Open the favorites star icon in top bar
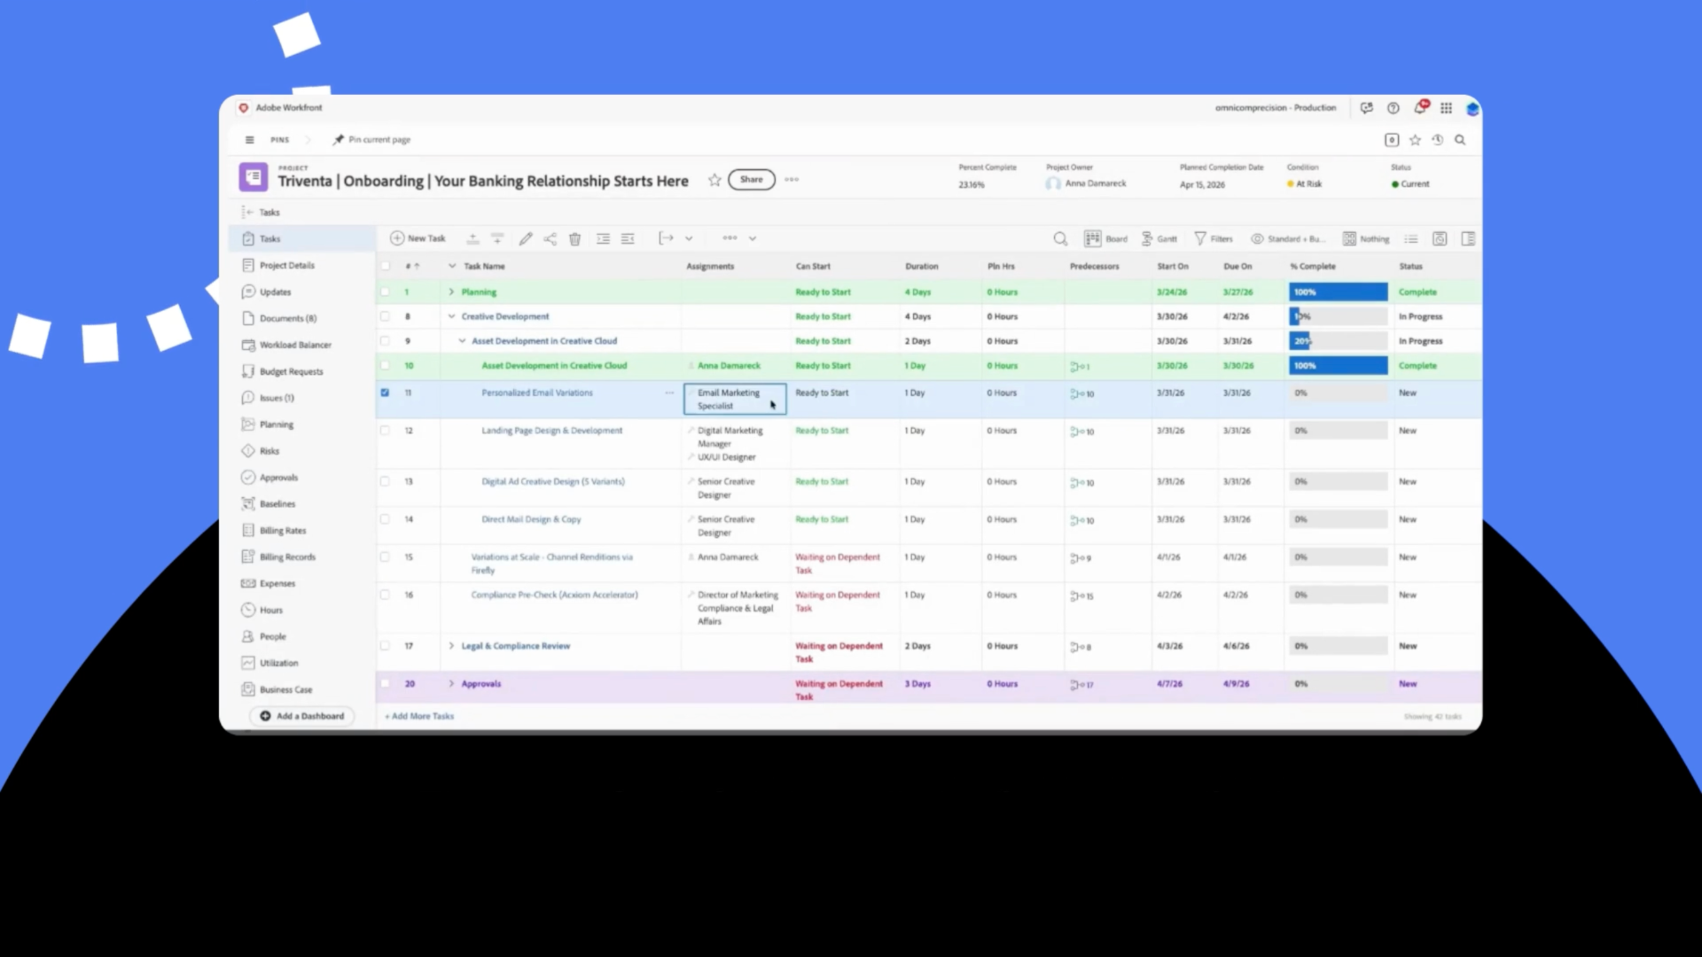The width and height of the screenshot is (1702, 957). [1415, 140]
